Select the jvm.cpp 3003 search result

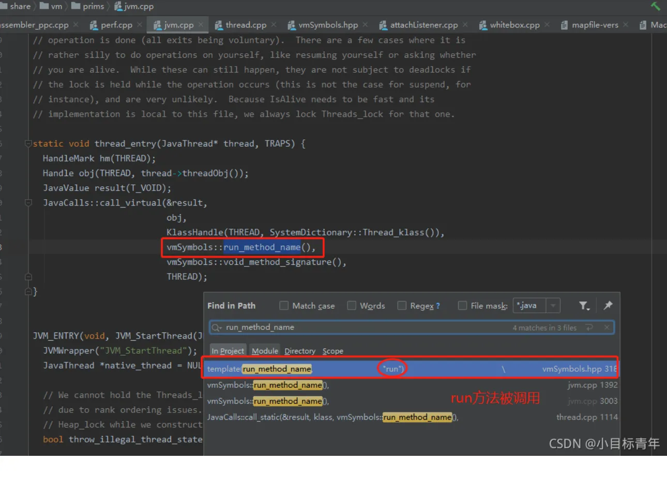412,401
